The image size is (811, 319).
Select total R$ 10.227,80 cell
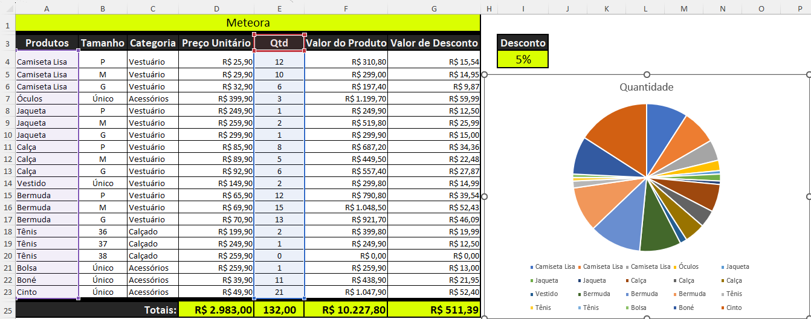click(x=346, y=310)
